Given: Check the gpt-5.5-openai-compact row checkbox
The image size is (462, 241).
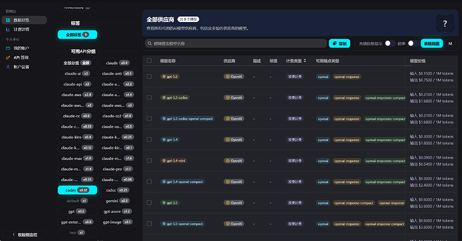Looking at the screenshot, I should (x=149, y=224).
